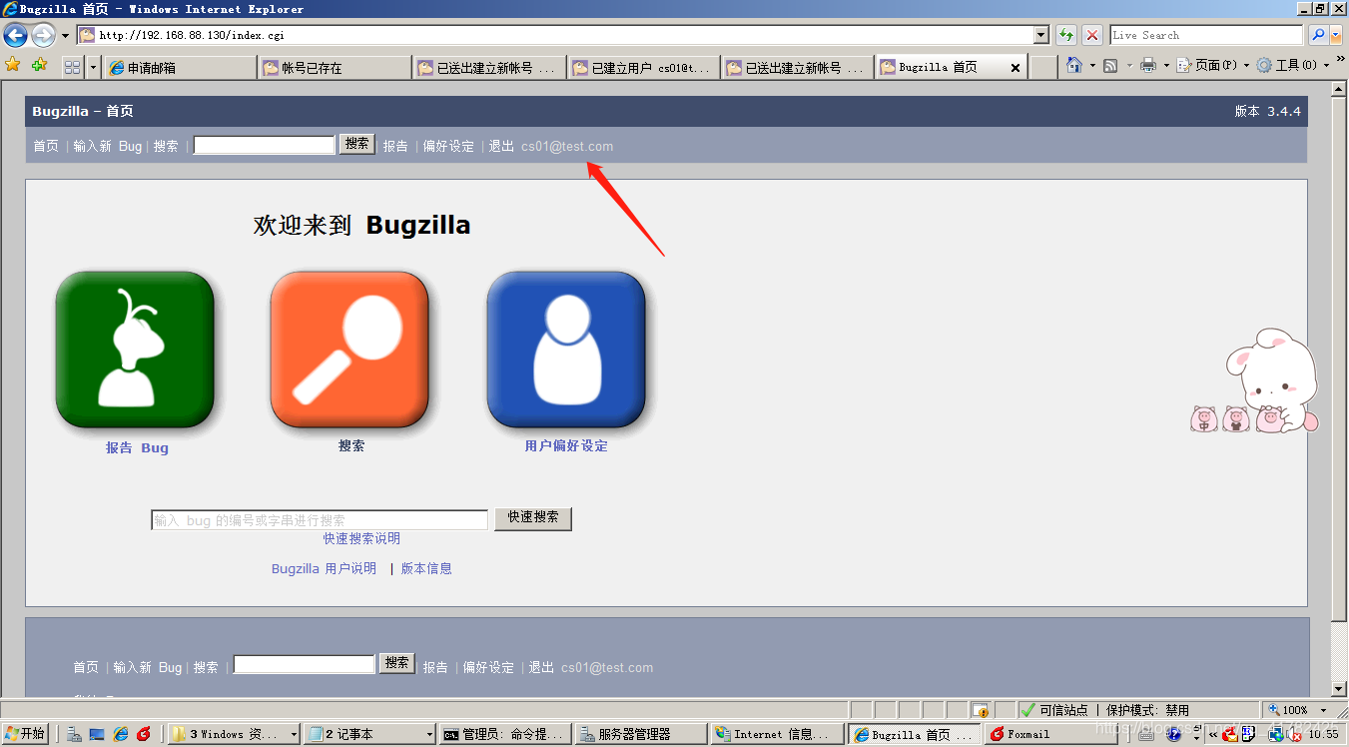The height and width of the screenshot is (747, 1349).
Task: Click 偏好设定 in the footer navigation
Action: (488, 667)
